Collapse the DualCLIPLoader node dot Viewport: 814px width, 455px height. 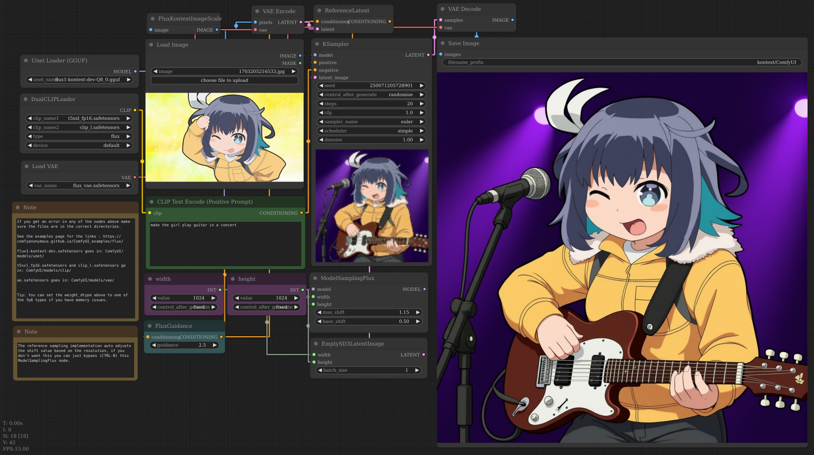point(26,99)
